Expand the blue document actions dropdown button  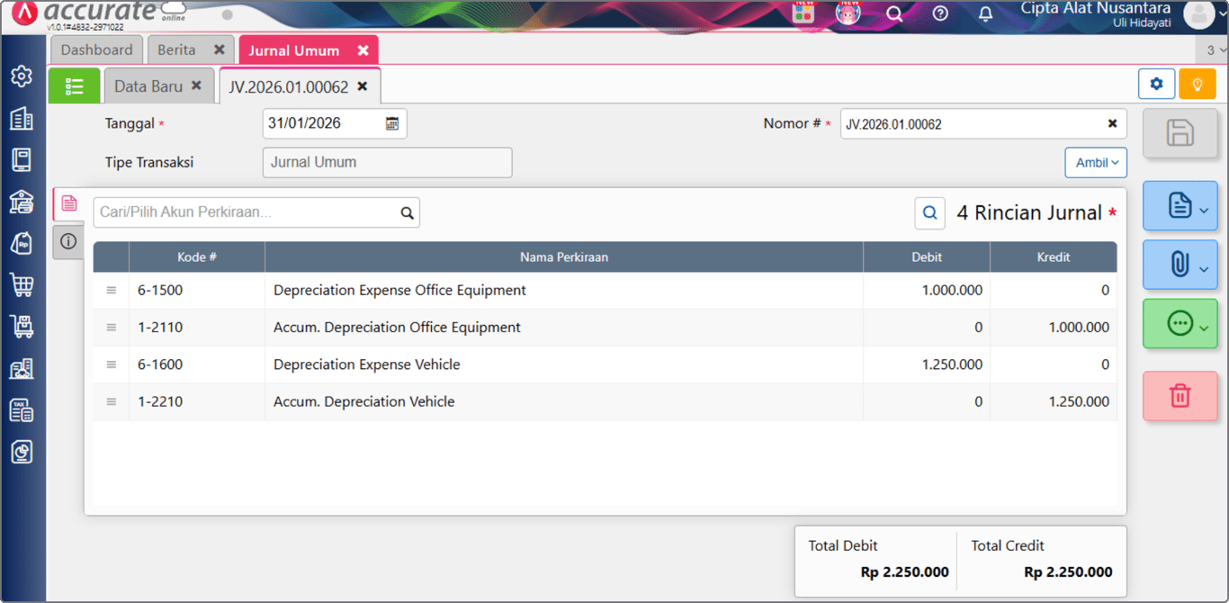[1180, 206]
